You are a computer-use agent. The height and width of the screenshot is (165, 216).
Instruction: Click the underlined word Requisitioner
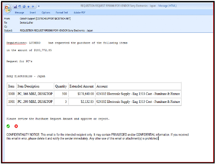coord(16,43)
